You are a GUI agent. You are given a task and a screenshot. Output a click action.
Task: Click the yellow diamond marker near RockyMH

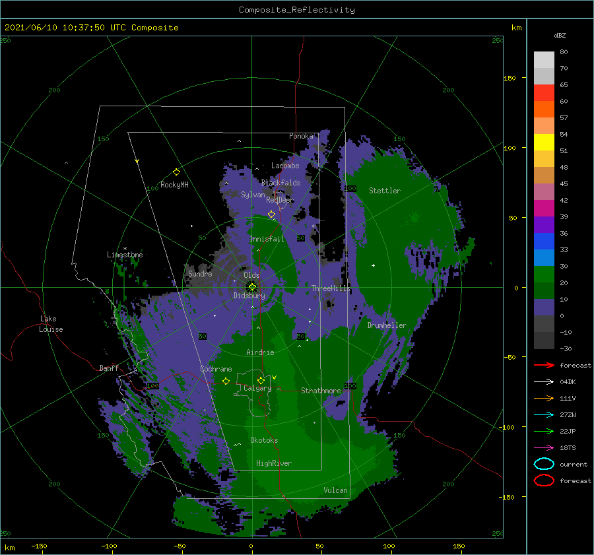[x=176, y=172]
